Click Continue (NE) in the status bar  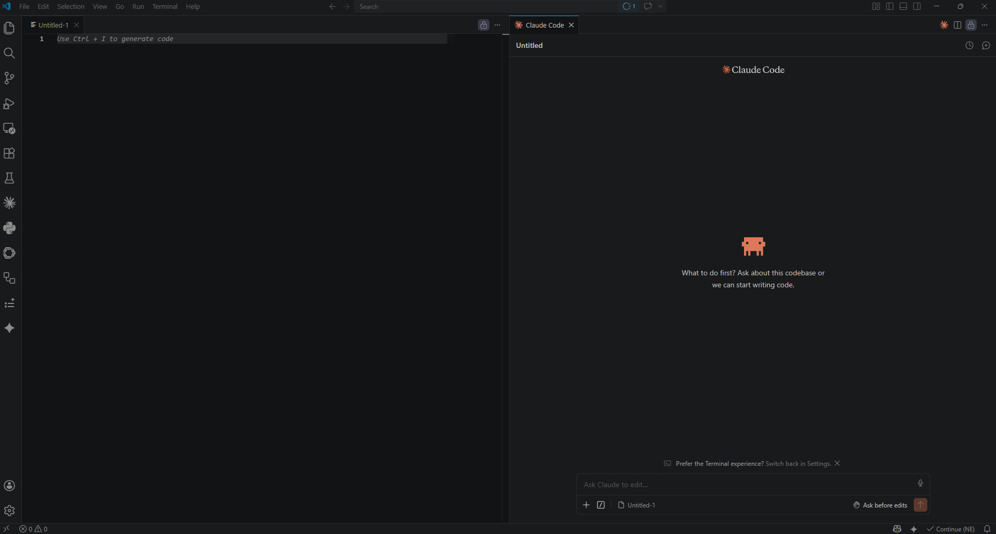click(x=951, y=529)
